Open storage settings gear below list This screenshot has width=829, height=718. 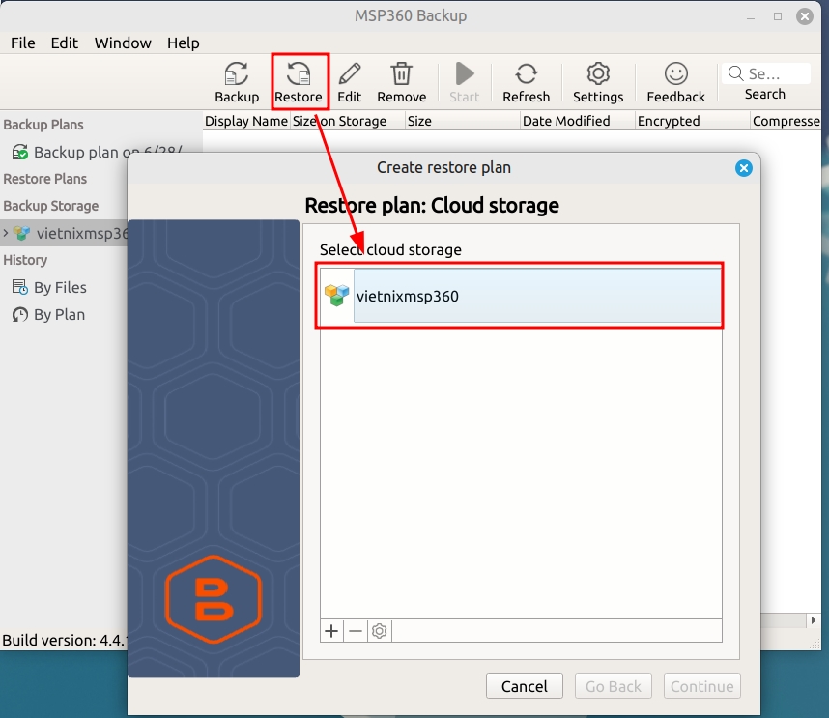click(x=379, y=631)
